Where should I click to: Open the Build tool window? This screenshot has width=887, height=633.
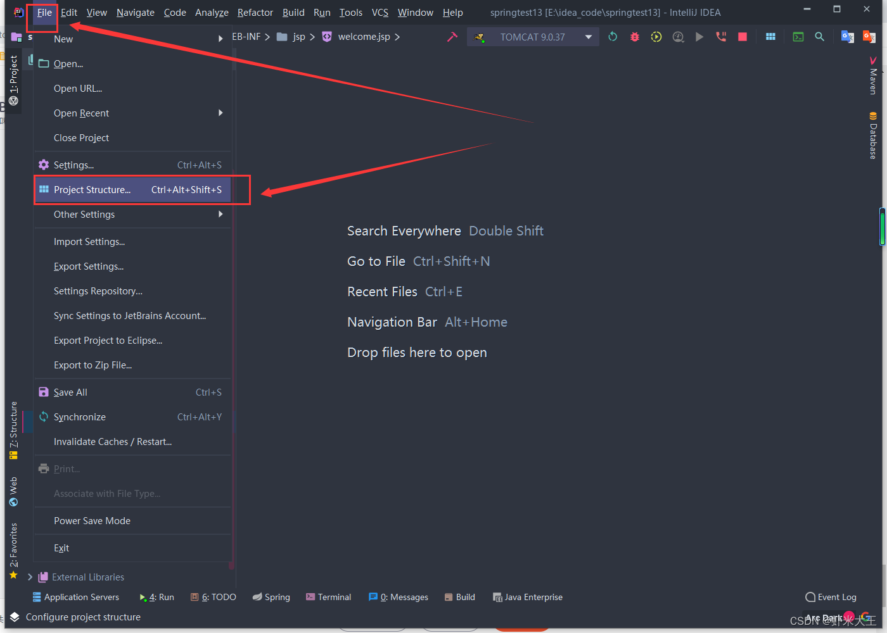pyautogui.click(x=460, y=597)
